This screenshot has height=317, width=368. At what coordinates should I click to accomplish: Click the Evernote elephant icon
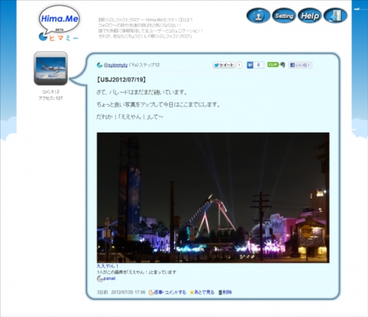pyautogui.click(x=282, y=65)
